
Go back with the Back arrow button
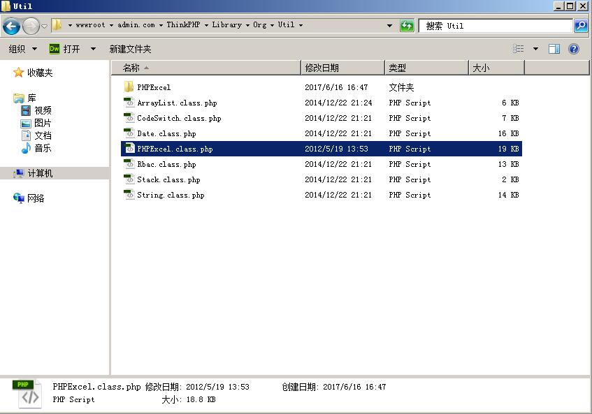point(11,26)
